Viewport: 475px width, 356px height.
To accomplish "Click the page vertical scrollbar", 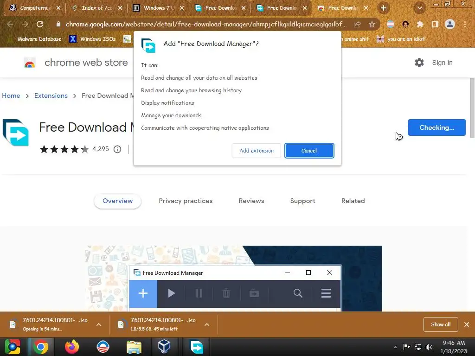I will pyautogui.click(x=472, y=108).
